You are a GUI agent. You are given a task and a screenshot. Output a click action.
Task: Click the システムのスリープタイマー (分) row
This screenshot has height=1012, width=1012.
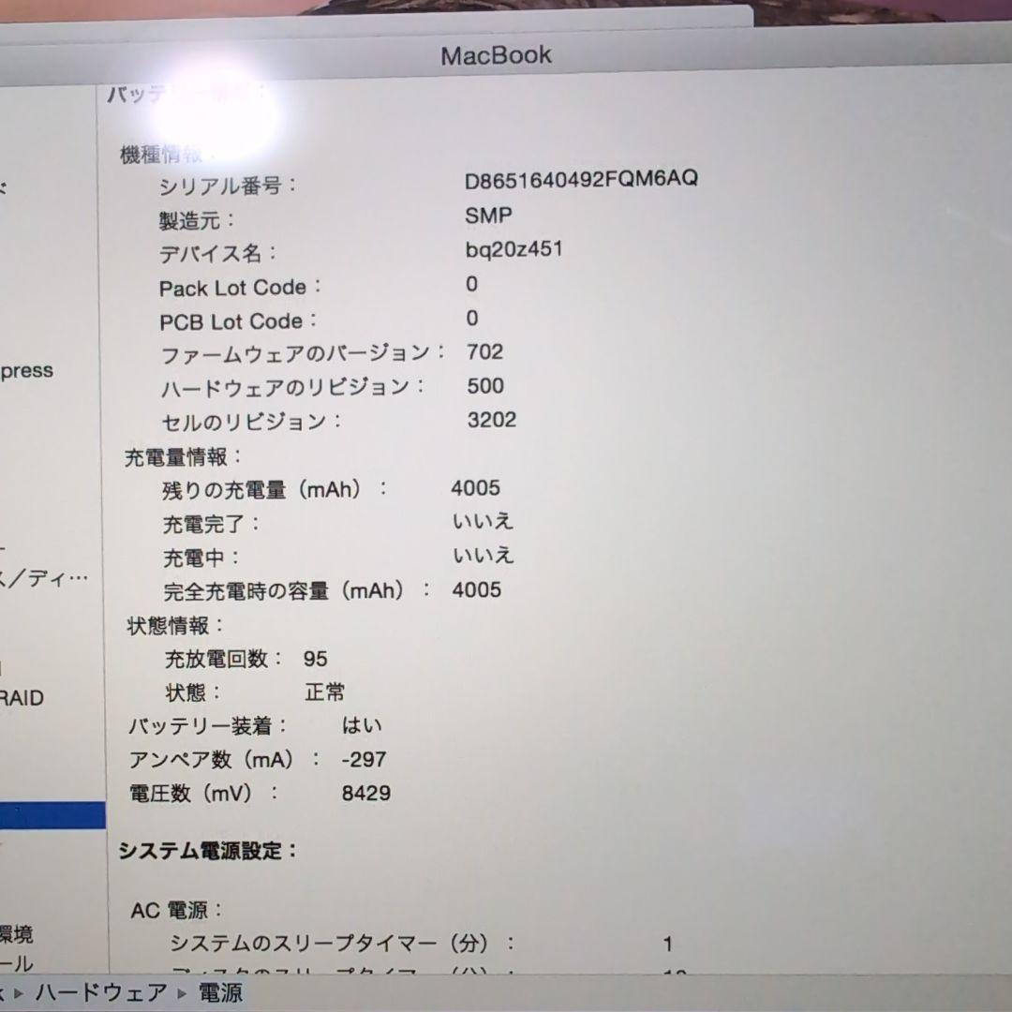(422, 944)
